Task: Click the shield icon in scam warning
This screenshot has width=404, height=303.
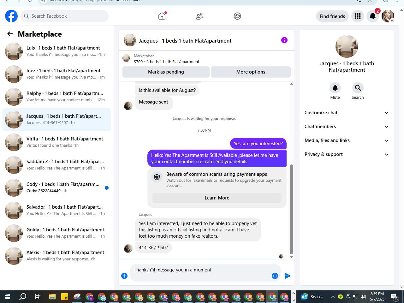Action: pyautogui.click(x=157, y=177)
